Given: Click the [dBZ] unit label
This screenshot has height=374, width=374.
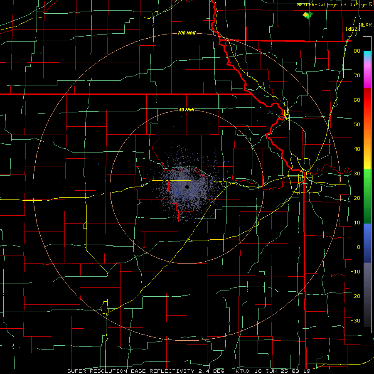Looking at the screenshot, I should point(353,29).
